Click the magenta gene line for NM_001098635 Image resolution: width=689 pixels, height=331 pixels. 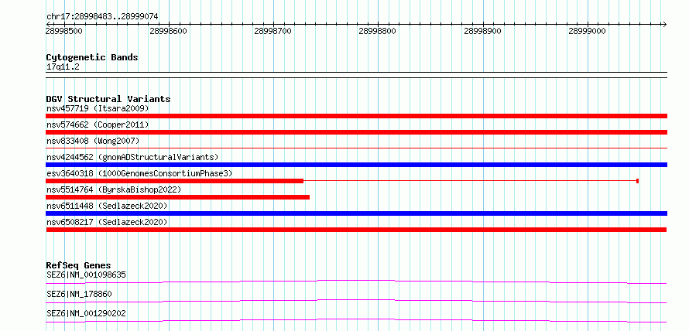[356, 282]
